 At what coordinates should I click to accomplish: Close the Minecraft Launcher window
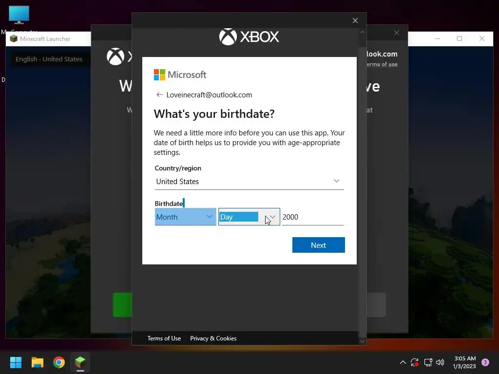coord(482,38)
